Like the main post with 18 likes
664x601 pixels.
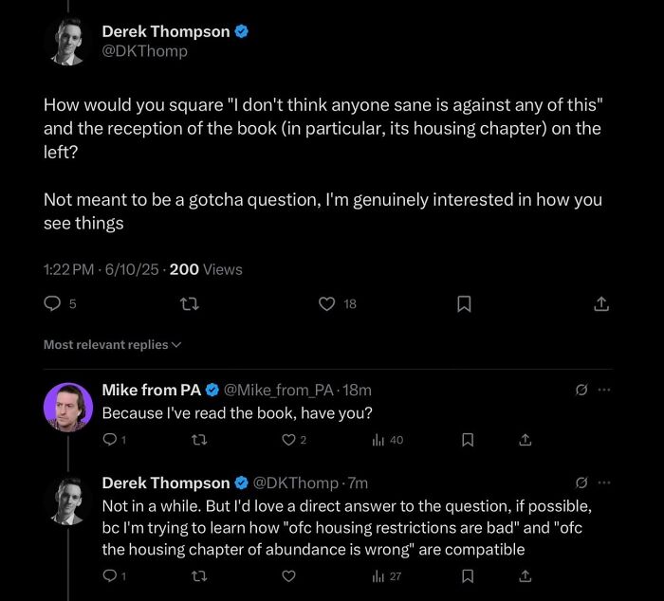click(327, 304)
